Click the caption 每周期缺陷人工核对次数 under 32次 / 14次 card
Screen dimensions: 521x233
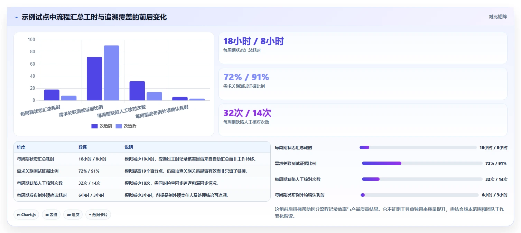tap(246, 122)
